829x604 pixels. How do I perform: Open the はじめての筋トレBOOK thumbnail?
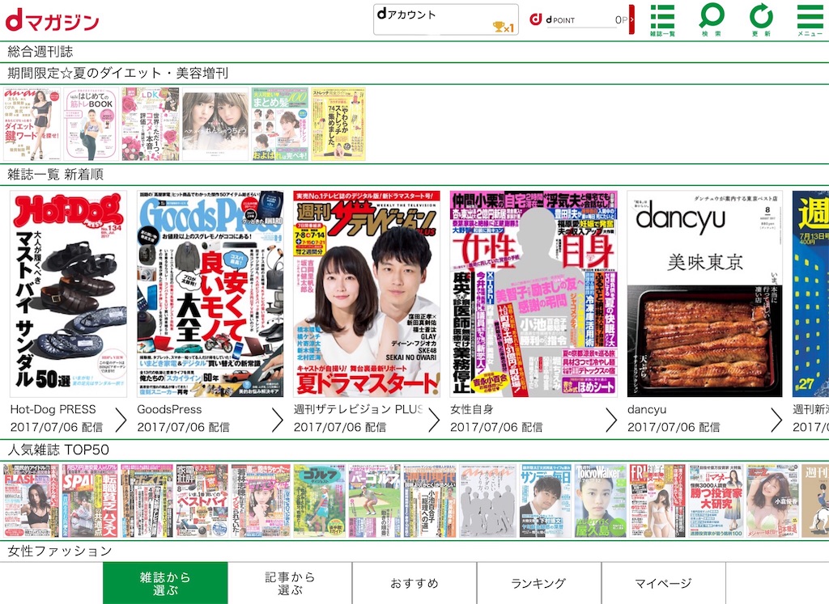pos(91,124)
